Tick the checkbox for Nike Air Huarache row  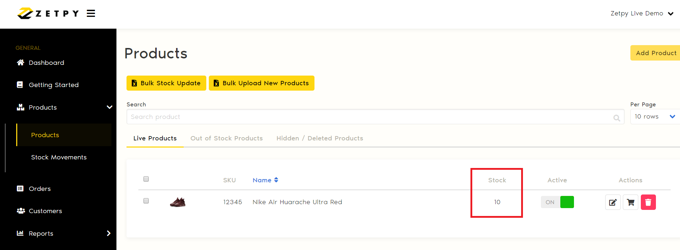click(146, 201)
